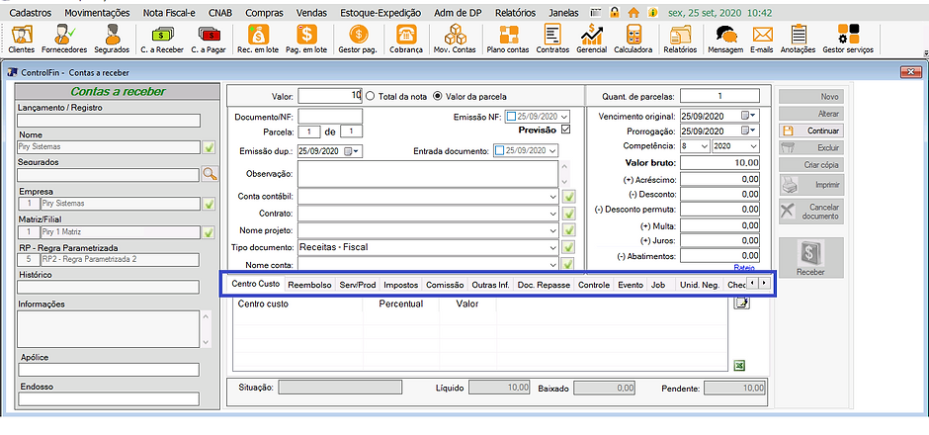Screen dimensions: 929x435
Task: Launch Pag. em lote tool
Action: pyautogui.click(x=305, y=40)
